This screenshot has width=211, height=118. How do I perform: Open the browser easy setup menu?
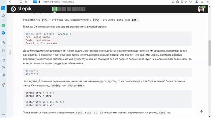click(x=207, y=2)
